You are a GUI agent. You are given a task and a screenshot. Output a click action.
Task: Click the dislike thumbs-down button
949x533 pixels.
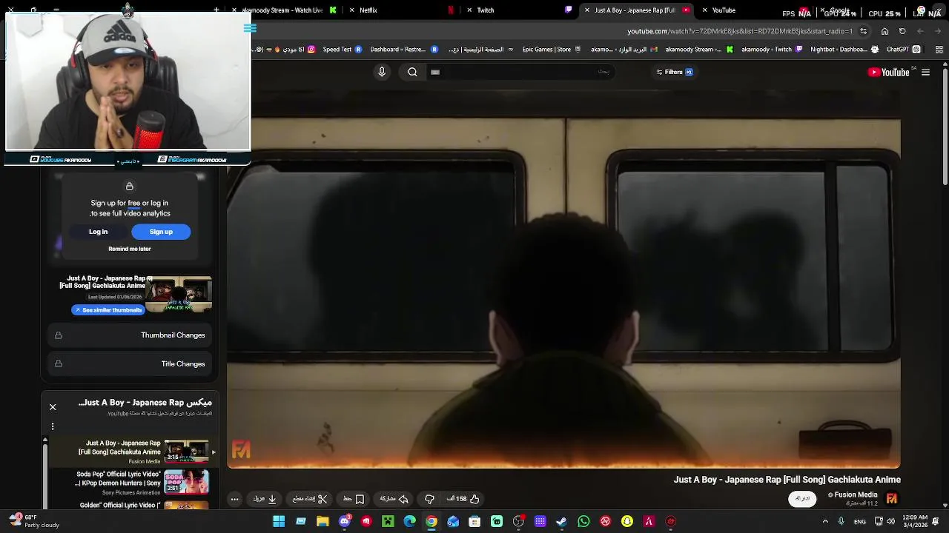(x=429, y=499)
